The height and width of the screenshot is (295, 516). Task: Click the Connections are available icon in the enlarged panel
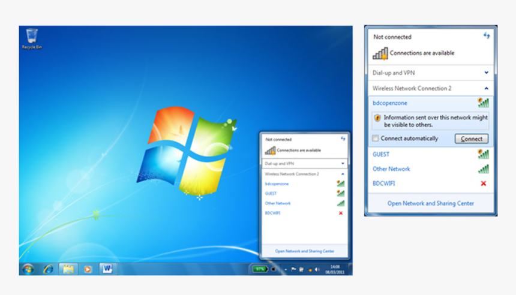tap(380, 53)
